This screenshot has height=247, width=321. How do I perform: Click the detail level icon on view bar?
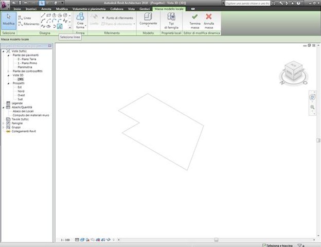(x=77, y=240)
